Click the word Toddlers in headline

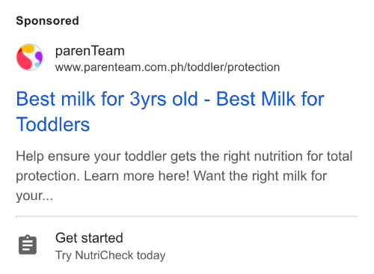click(x=53, y=124)
